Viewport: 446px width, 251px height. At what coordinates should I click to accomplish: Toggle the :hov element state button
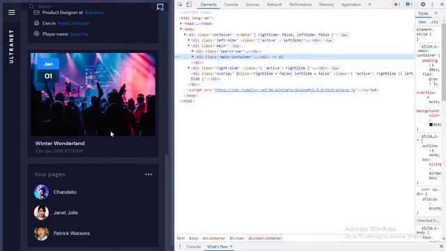pyautogui.click(x=422, y=22)
